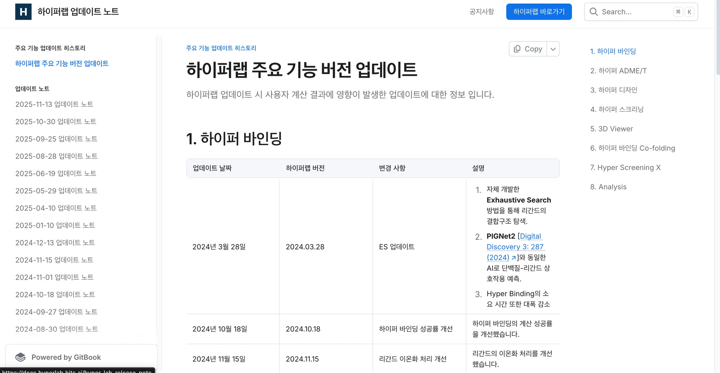Click the Powered by GitBook link

(81, 357)
